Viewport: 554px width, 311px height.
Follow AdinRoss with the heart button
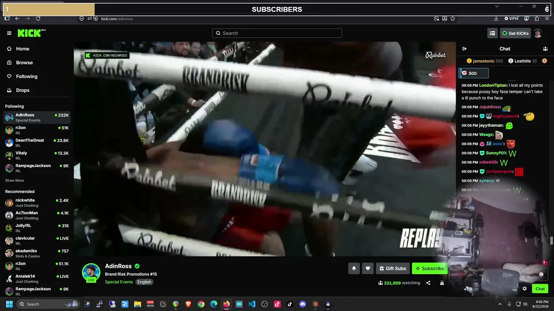point(368,268)
